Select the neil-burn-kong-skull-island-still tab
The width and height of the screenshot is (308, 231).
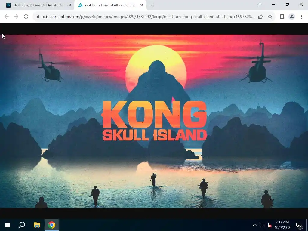(x=110, y=5)
